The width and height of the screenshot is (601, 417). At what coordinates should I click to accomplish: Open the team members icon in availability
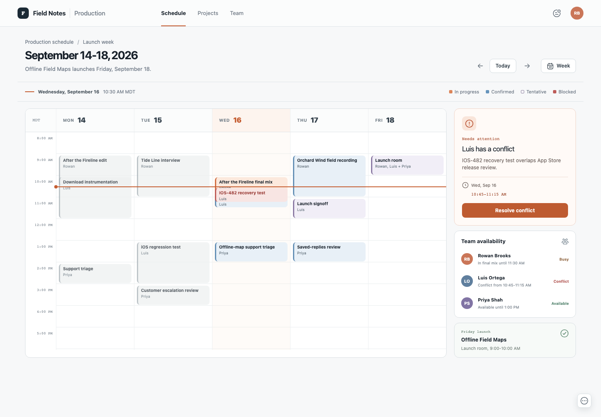(x=565, y=241)
